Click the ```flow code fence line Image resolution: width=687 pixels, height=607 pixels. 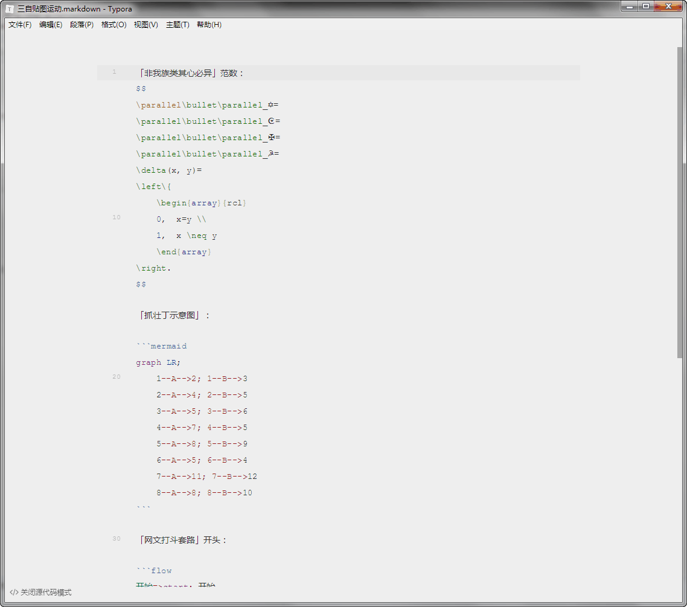click(154, 571)
